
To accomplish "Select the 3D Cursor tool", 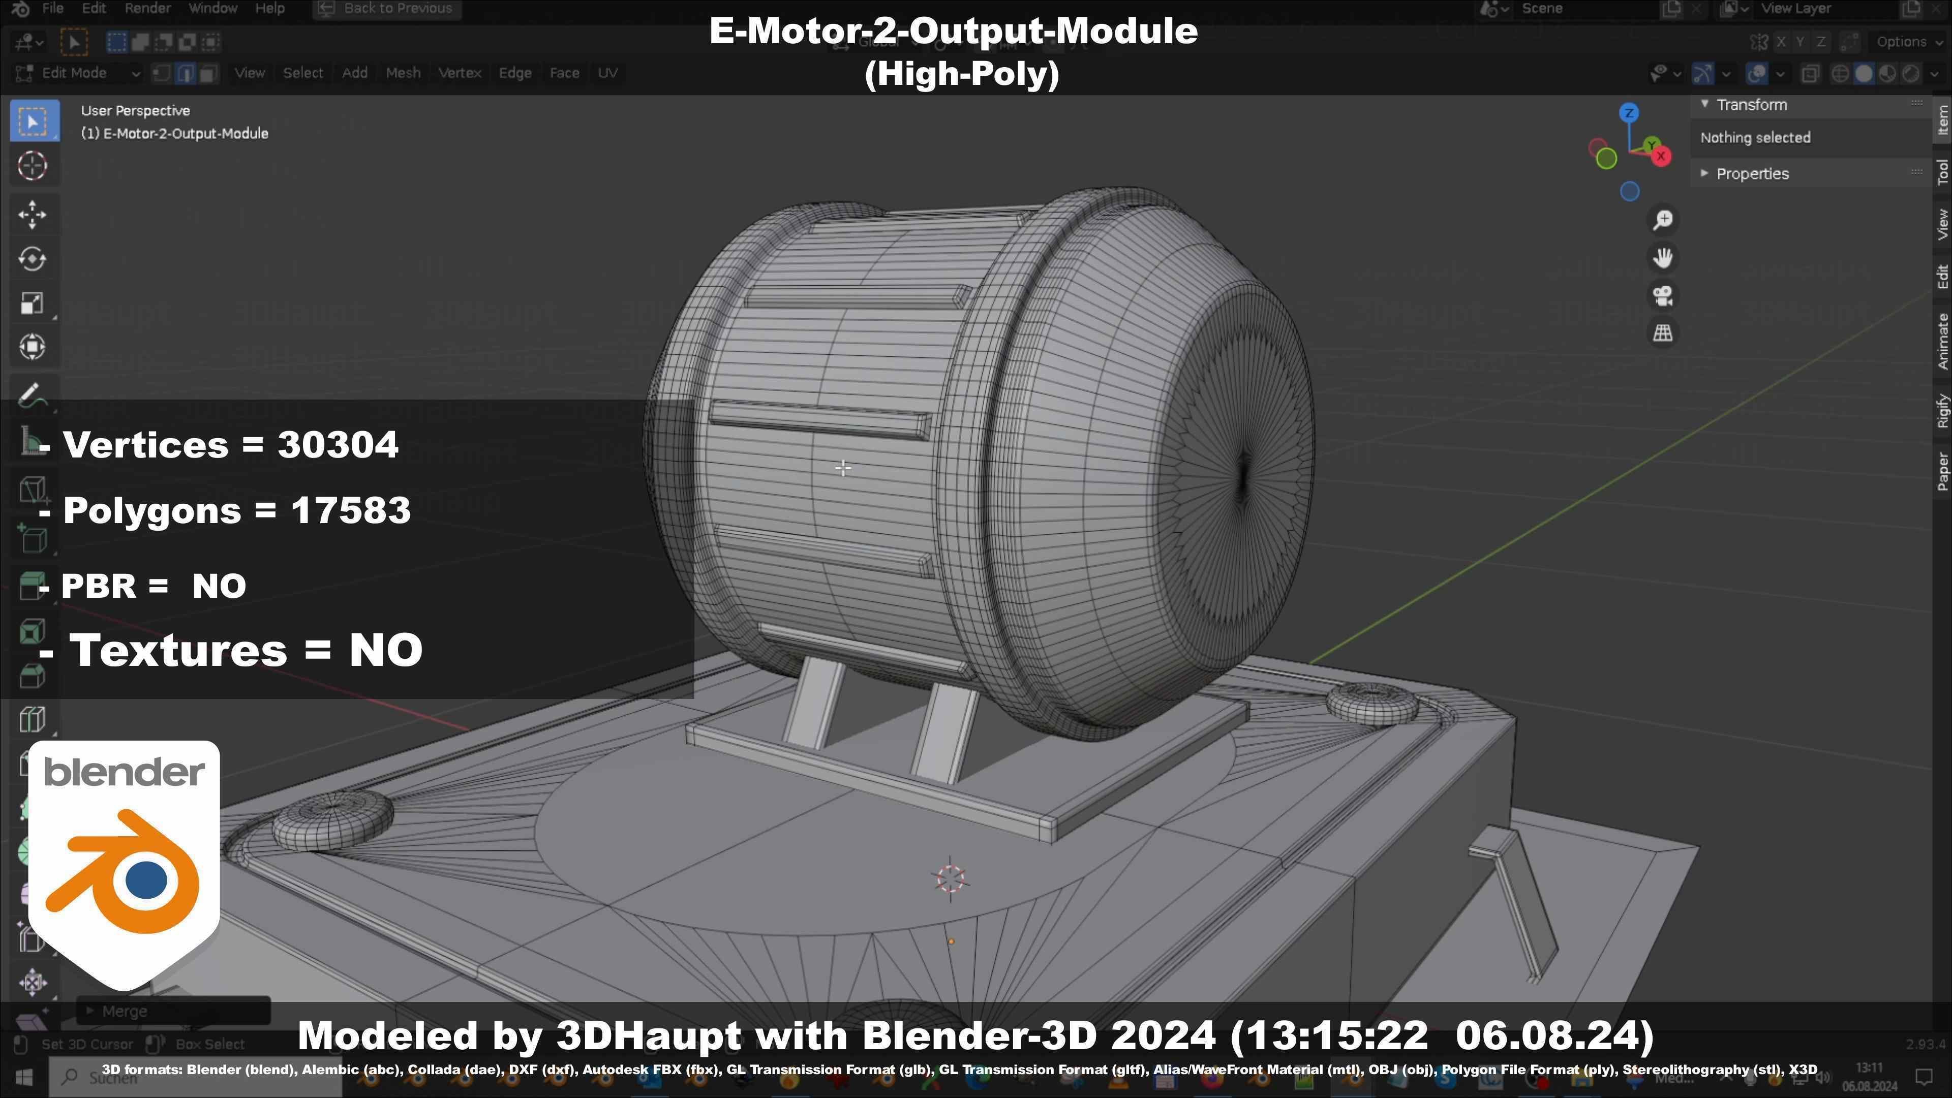I will click(32, 166).
